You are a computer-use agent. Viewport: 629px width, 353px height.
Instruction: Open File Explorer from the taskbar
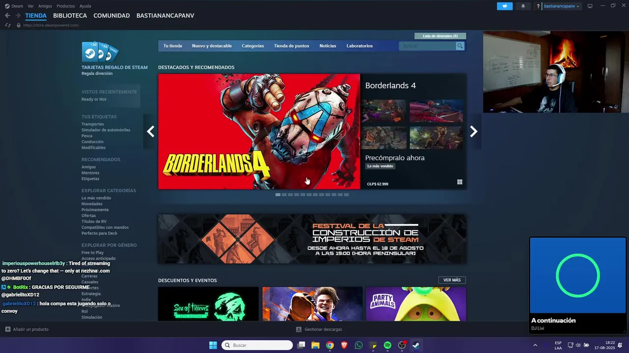pos(315,345)
